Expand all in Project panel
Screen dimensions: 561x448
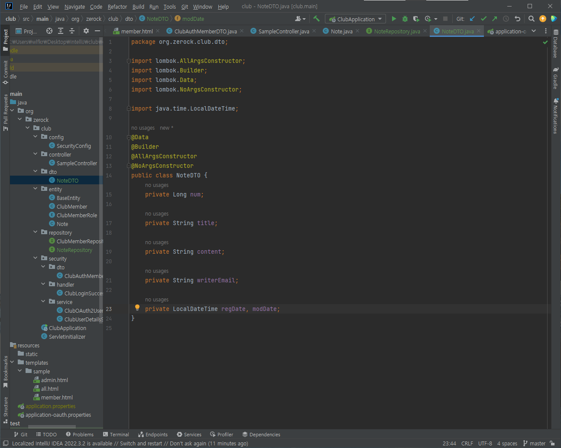61,31
